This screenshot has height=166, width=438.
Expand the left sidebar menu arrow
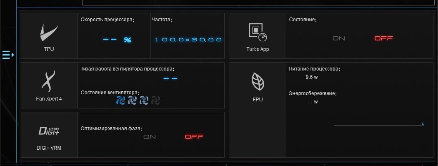8,55
